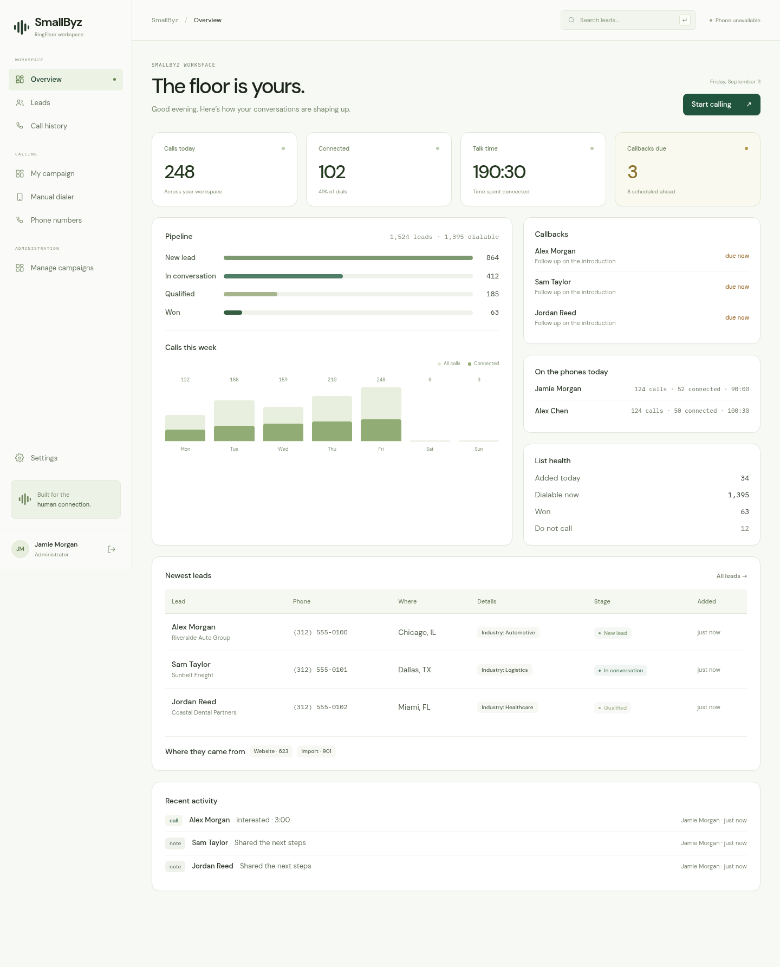Click phone number (312) 555-0102
The image size is (780, 967).
pyautogui.click(x=321, y=708)
